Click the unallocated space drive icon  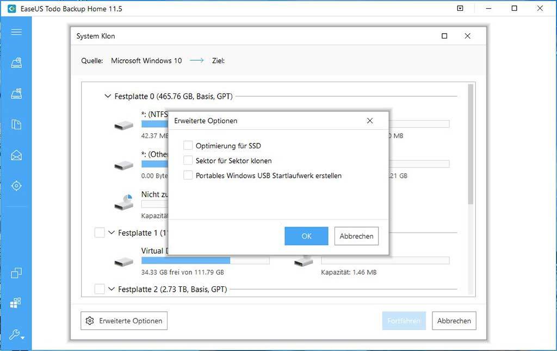click(123, 203)
